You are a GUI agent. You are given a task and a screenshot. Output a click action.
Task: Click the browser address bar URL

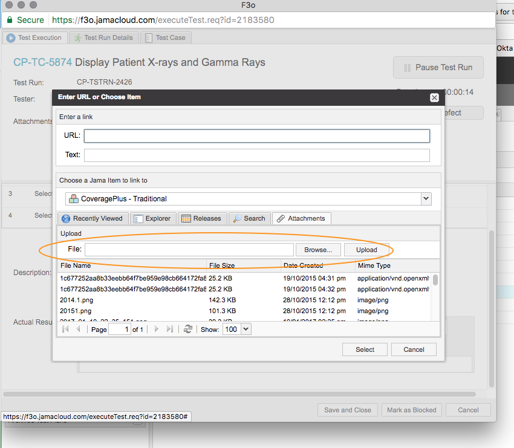click(163, 20)
